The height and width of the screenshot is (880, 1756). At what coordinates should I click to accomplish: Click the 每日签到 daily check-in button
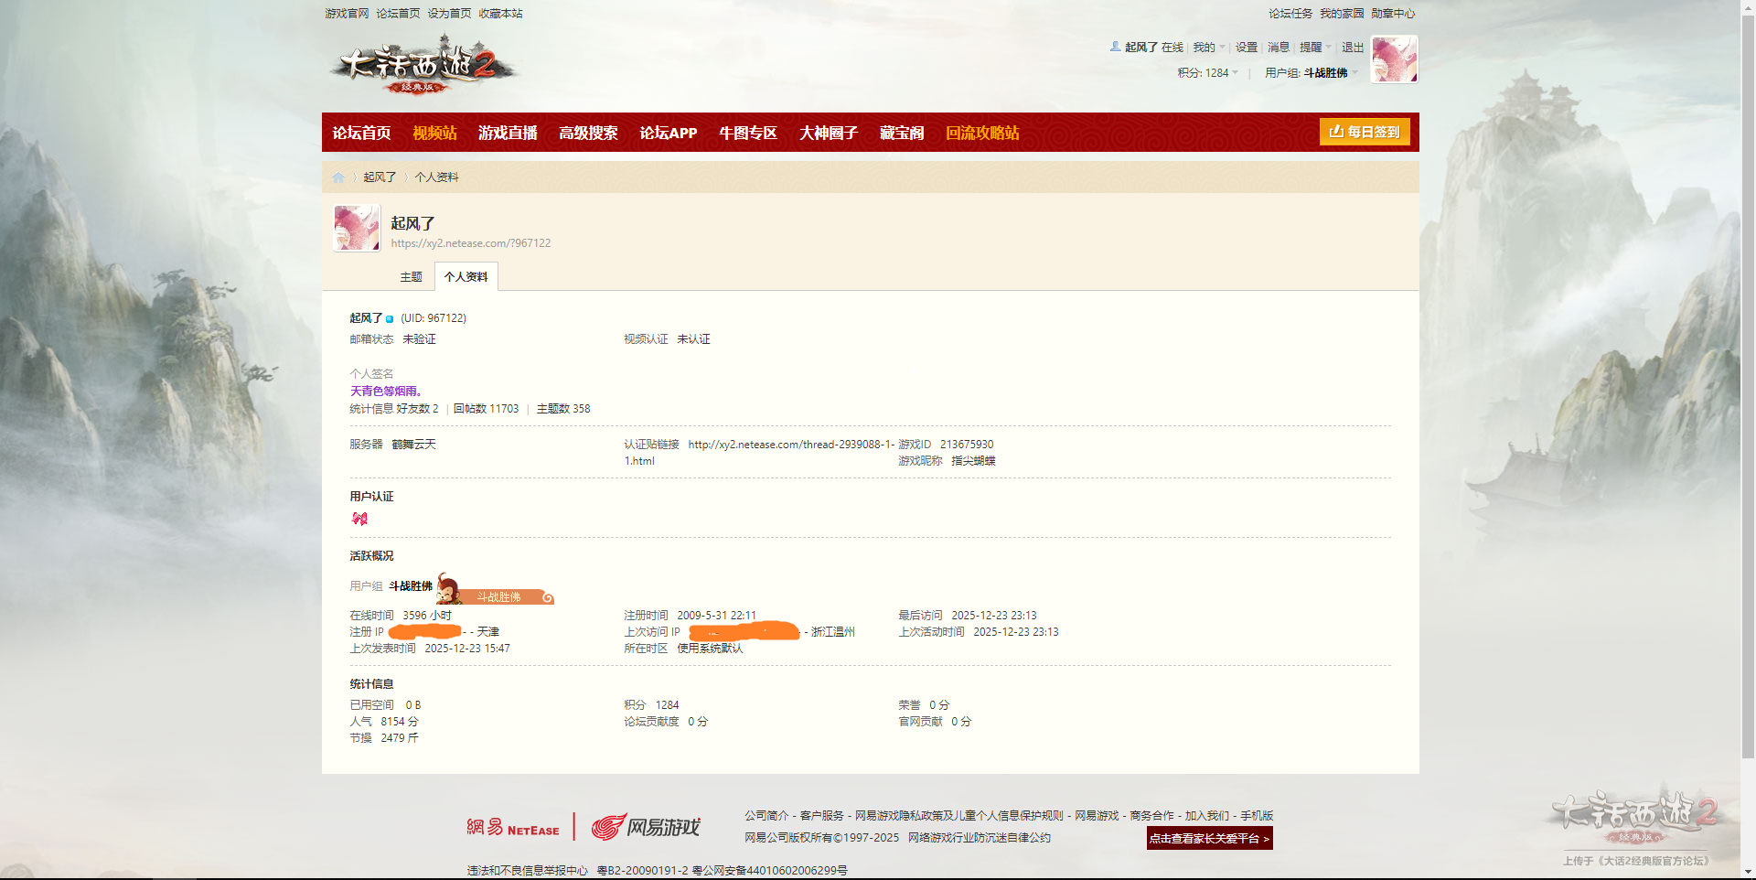click(1364, 132)
